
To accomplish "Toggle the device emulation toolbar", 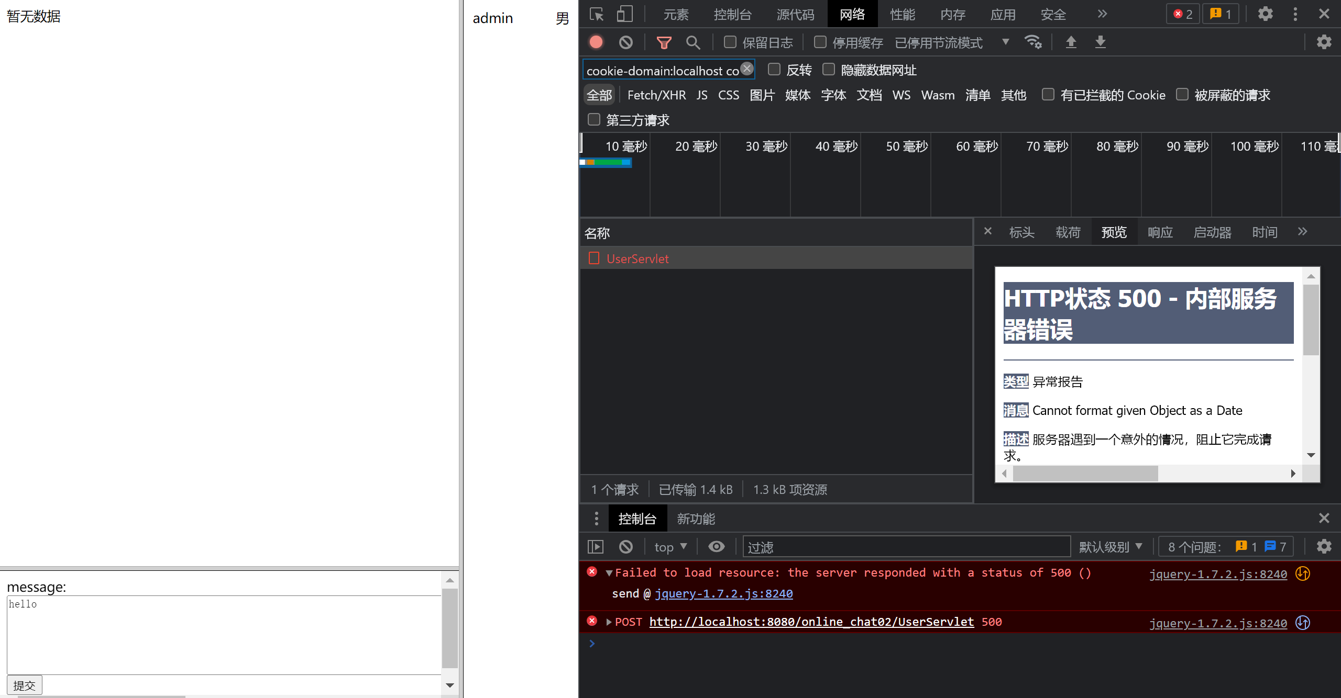I will [624, 14].
